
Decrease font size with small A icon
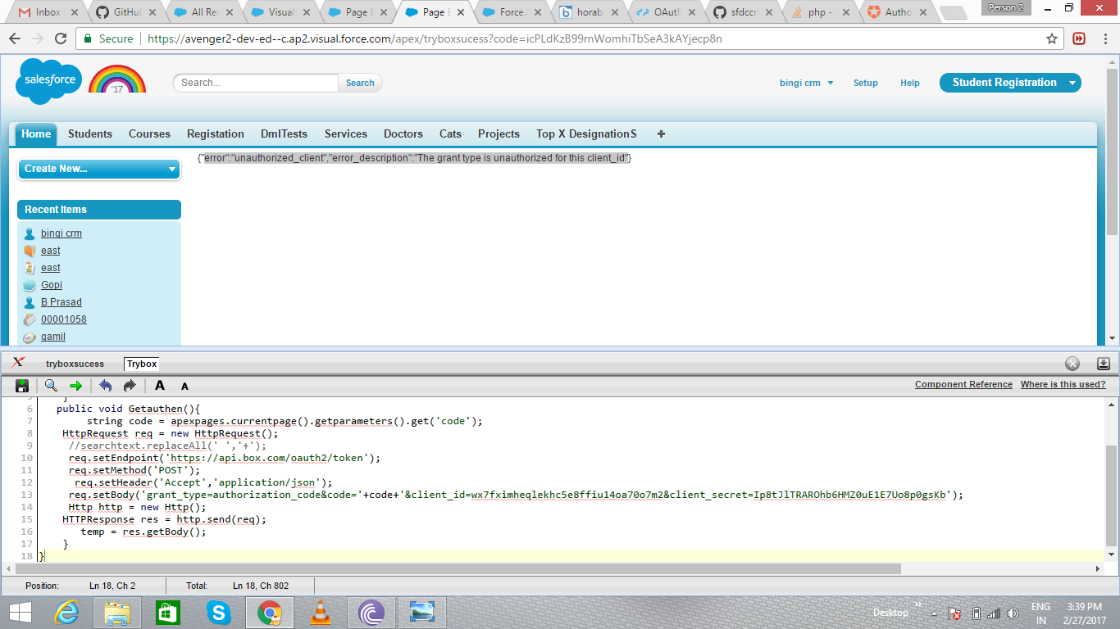(184, 387)
